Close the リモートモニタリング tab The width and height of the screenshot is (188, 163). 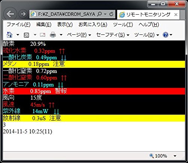point(176,15)
